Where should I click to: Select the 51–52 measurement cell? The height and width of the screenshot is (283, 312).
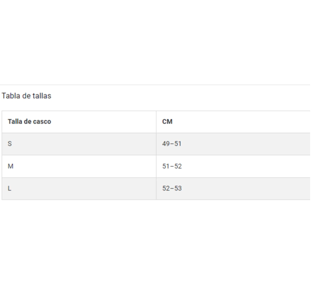tap(233, 166)
